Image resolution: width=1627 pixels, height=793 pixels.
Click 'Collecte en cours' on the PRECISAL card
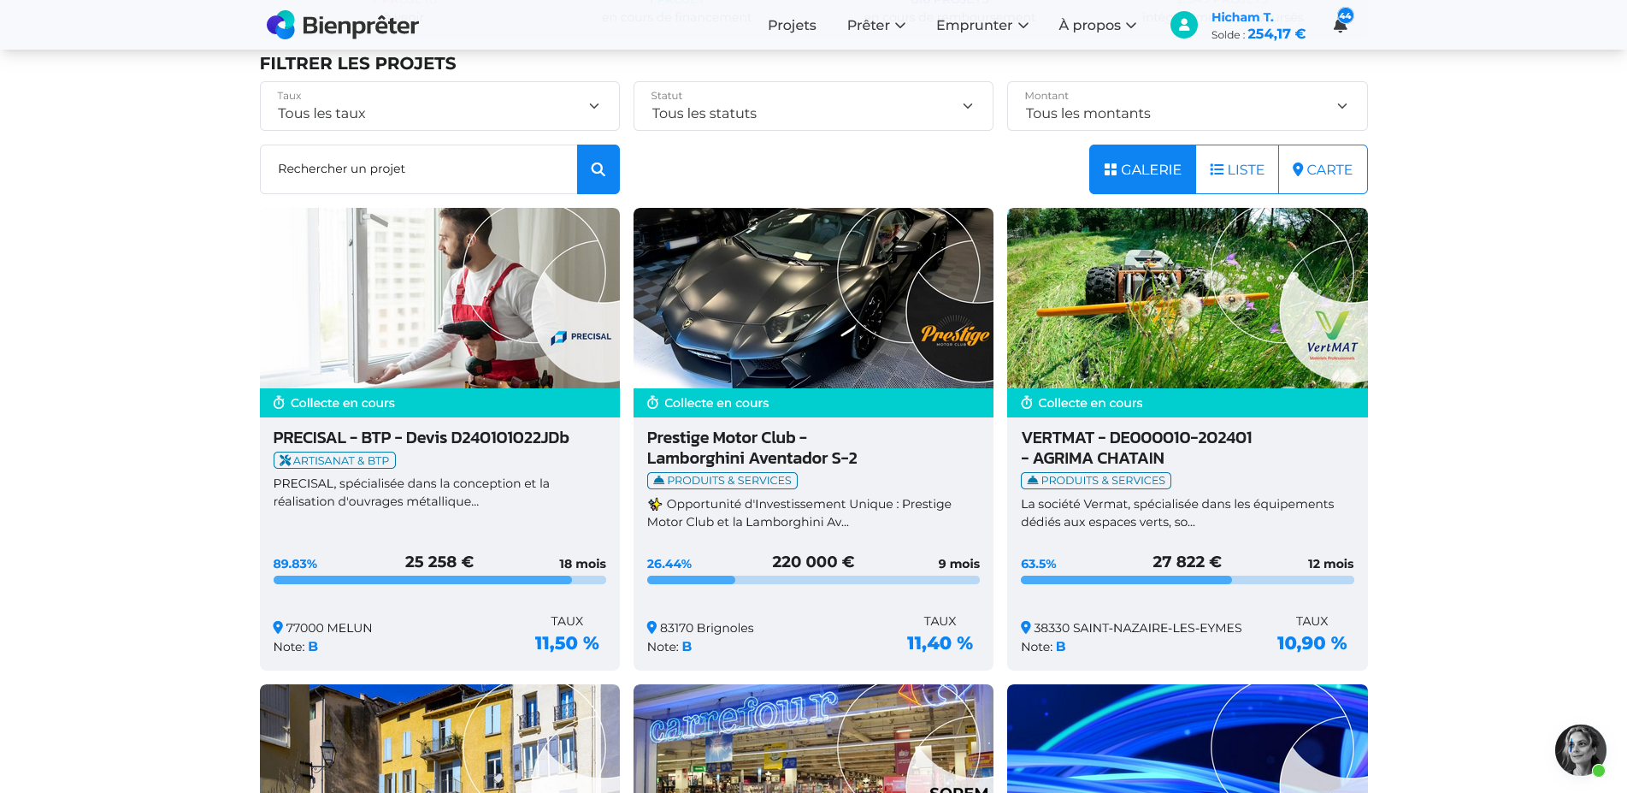(343, 403)
